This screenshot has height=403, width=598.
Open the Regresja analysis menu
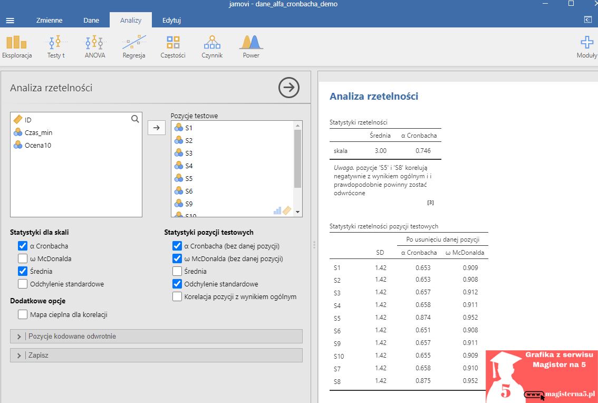click(x=134, y=46)
